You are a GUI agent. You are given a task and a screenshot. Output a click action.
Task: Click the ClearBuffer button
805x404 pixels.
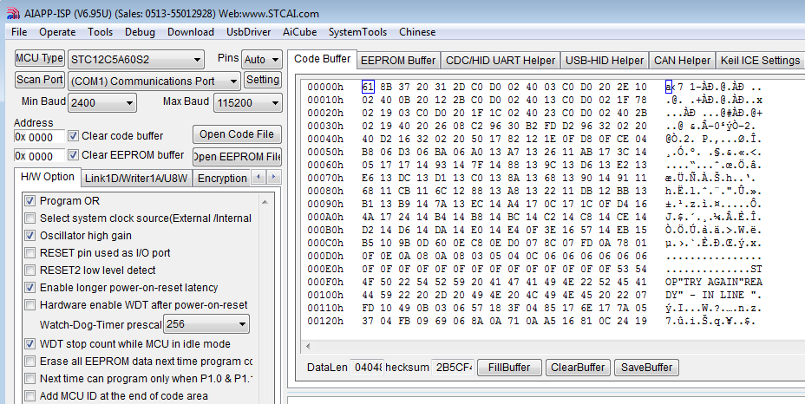click(x=577, y=368)
